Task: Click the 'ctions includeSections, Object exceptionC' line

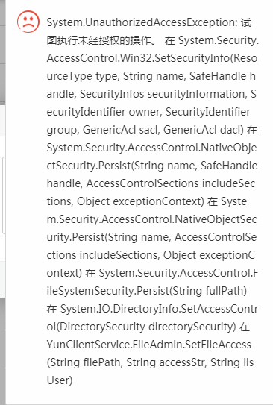Action: click(151, 255)
